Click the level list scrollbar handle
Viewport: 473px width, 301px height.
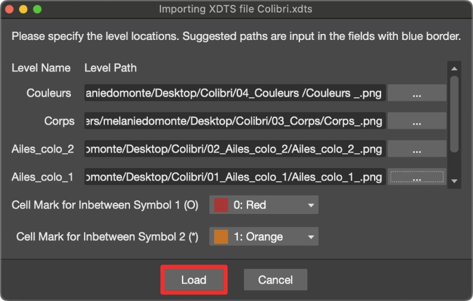[x=455, y=114]
